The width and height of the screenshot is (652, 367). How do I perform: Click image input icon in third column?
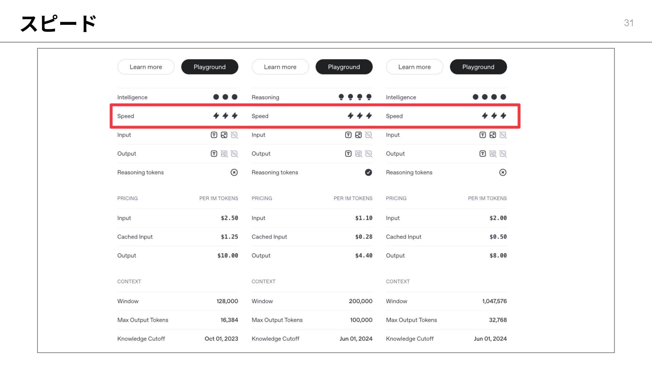[x=493, y=135]
